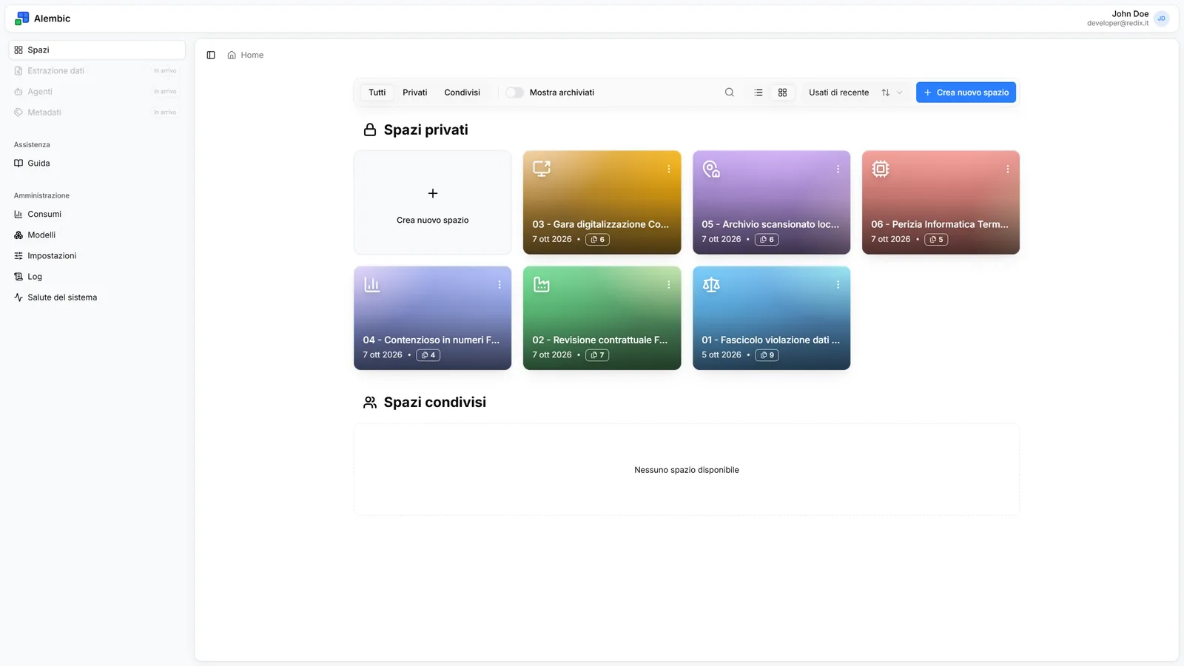Open options menu for 05 - Archivio scansionato card
Viewport: 1184px width, 666px height.
[x=838, y=169]
